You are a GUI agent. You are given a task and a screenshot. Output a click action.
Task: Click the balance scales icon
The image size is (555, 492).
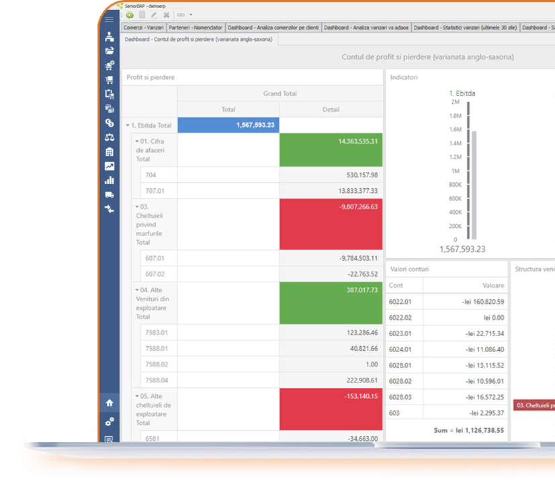[x=110, y=138]
